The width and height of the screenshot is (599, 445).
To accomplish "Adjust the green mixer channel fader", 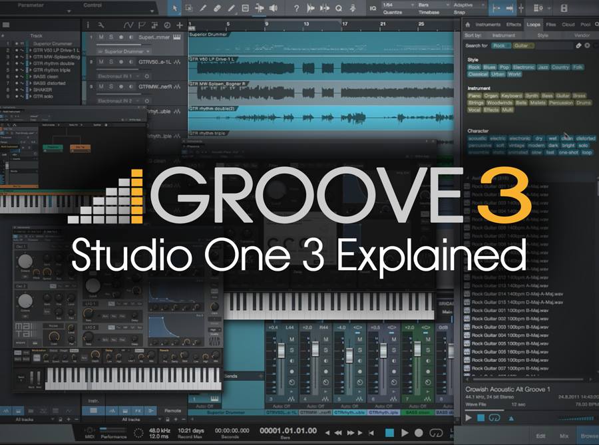I will (x=417, y=349).
